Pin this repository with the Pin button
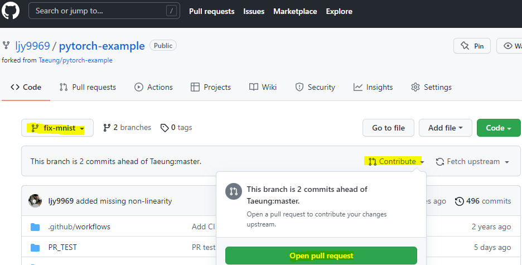 point(472,46)
